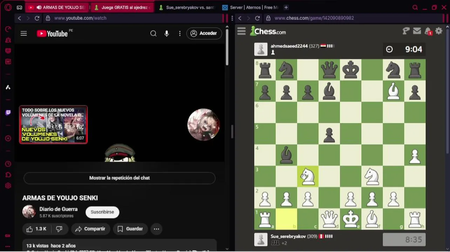Open YouTube hamburger guide menu
This screenshot has width=450, height=252.
(x=23, y=33)
